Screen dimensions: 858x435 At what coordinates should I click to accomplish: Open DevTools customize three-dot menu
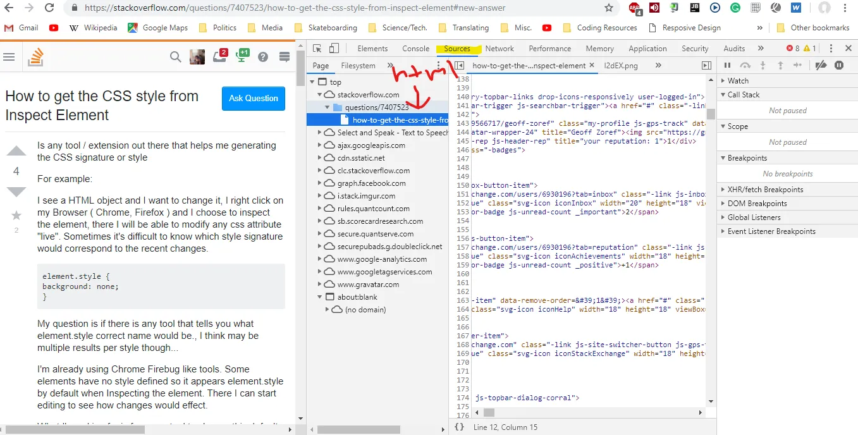(x=831, y=49)
